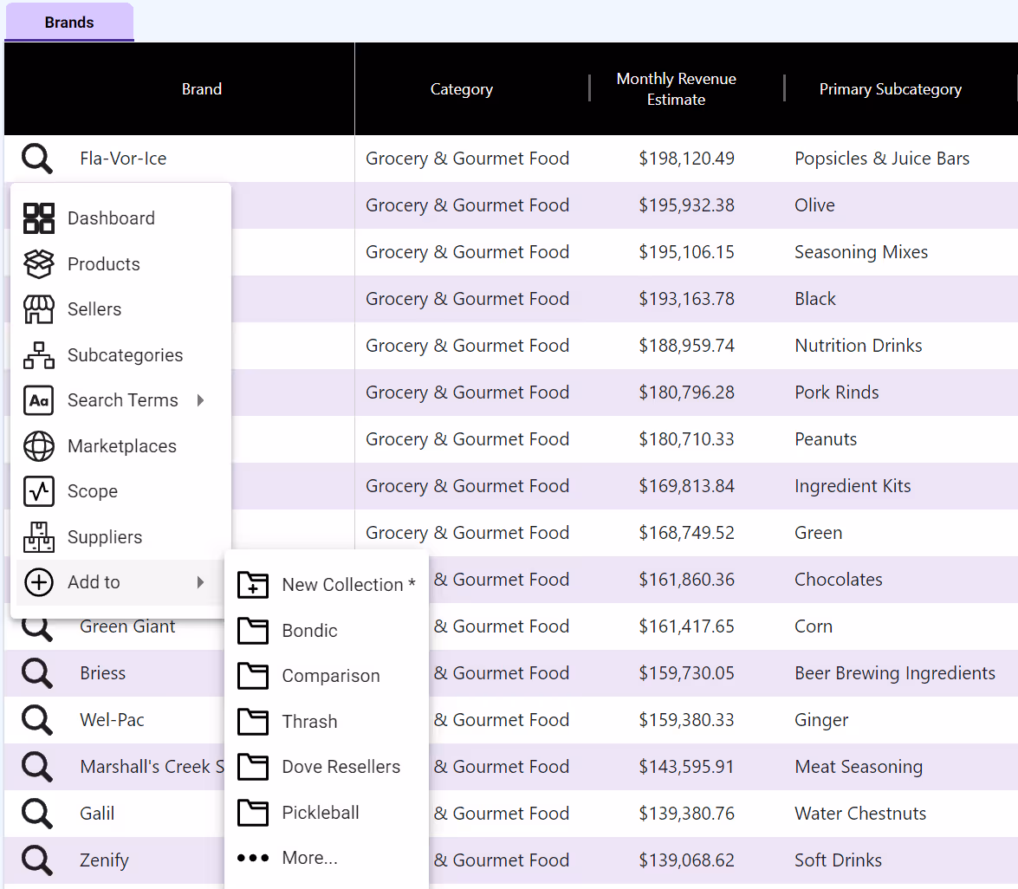
Task: Open the Zenify brand name
Action: (104, 860)
